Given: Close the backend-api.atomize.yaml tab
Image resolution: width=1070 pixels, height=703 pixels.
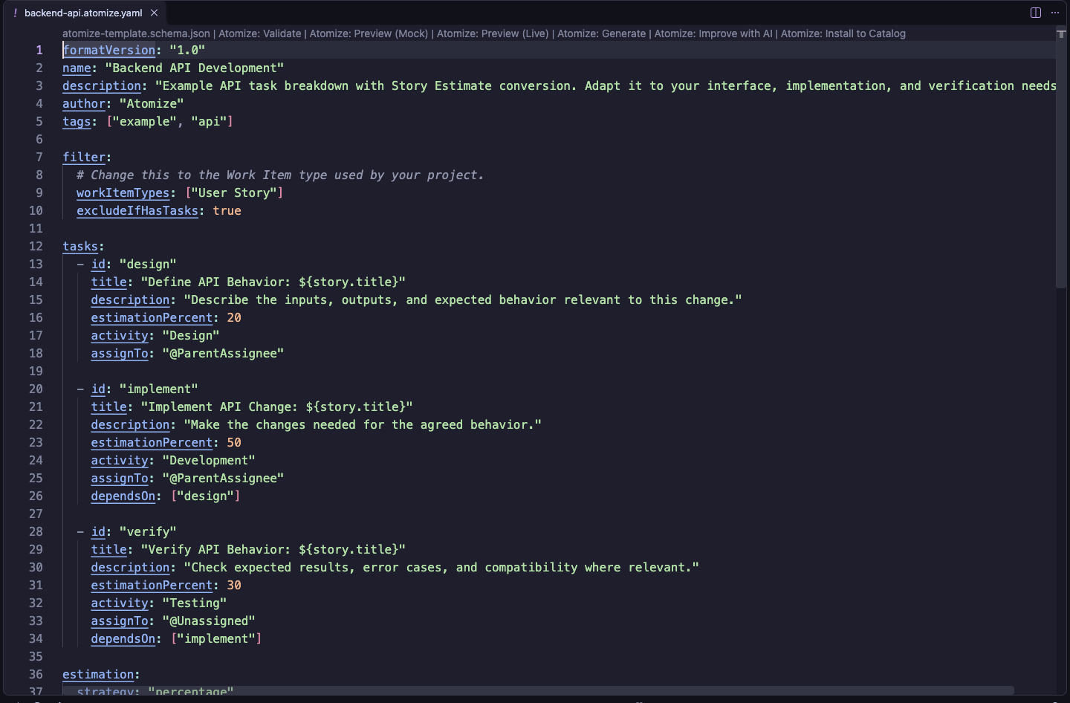Looking at the screenshot, I should [x=154, y=13].
